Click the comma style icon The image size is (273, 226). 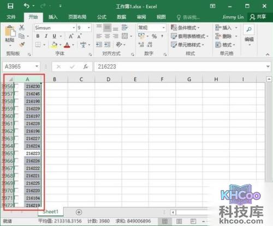[x=162, y=36]
